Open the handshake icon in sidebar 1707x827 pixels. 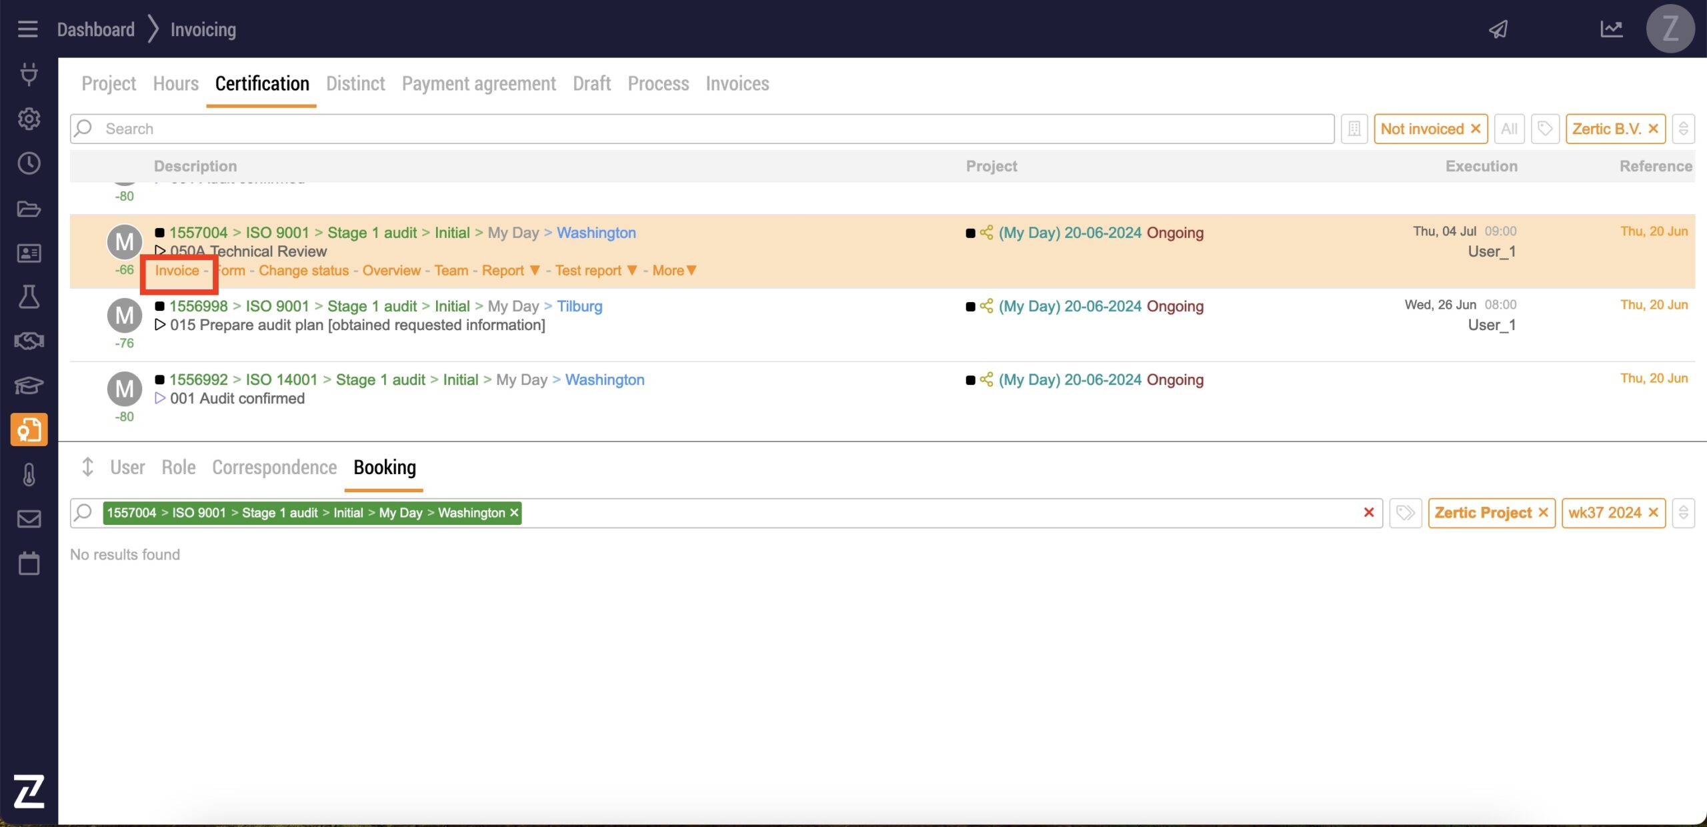pyautogui.click(x=29, y=341)
